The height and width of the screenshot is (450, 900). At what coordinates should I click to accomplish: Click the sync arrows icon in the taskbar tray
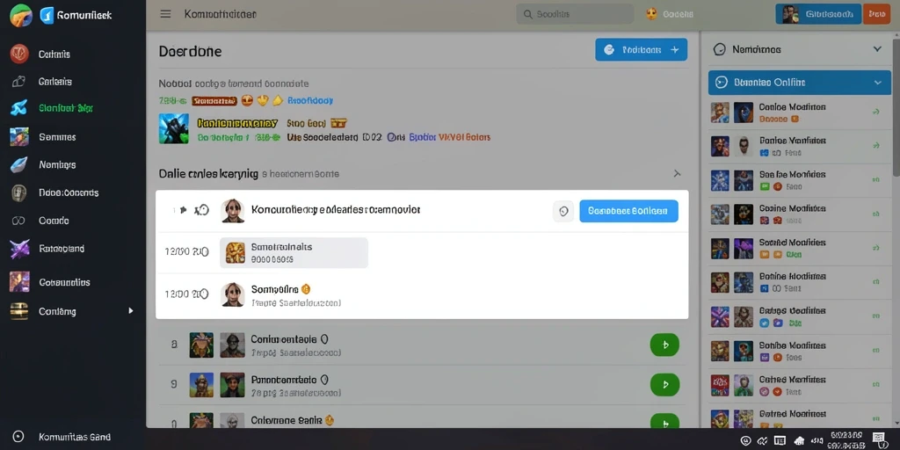click(x=763, y=441)
